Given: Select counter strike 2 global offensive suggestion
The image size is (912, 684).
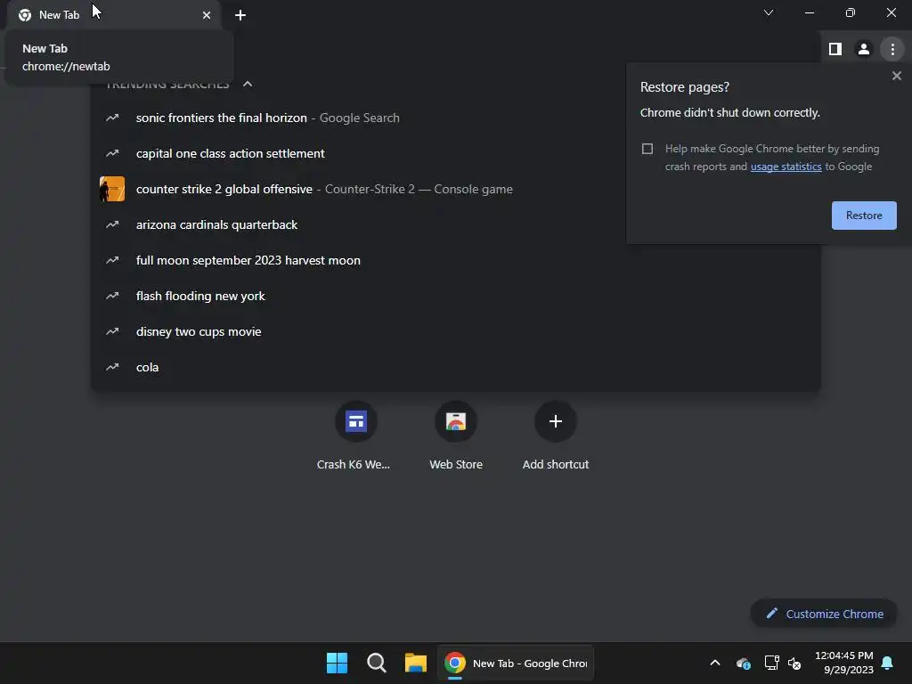Looking at the screenshot, I should (x=455, y=189).
